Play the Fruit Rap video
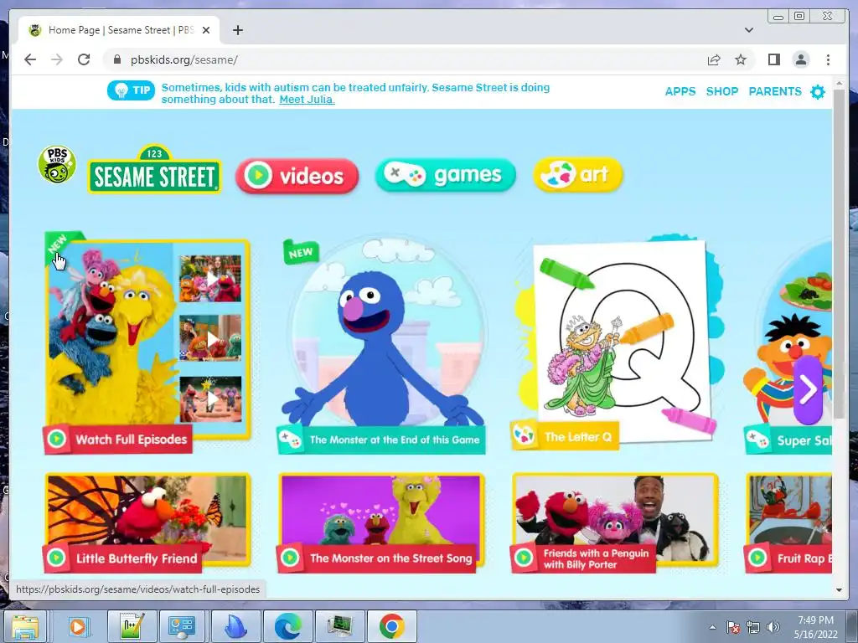The height and width of the screenshot is (643, 858). click(788, 522)
